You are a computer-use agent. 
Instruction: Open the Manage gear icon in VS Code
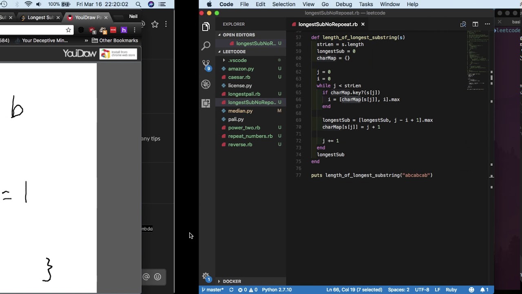(206, 276)
